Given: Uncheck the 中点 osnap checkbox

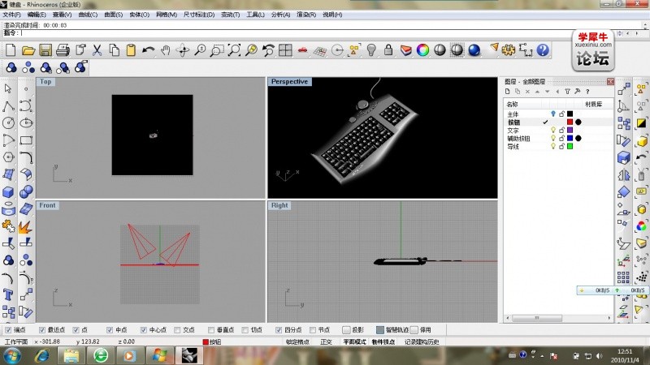Looking at the screenshot, I should [110, 330].
